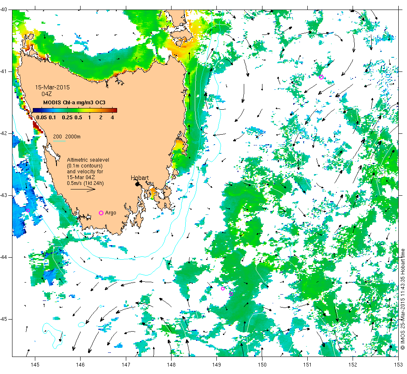This screenshot has height=374, width=407.
Task: Click the velocity scale arrow in legend
Action: [83, 189]
